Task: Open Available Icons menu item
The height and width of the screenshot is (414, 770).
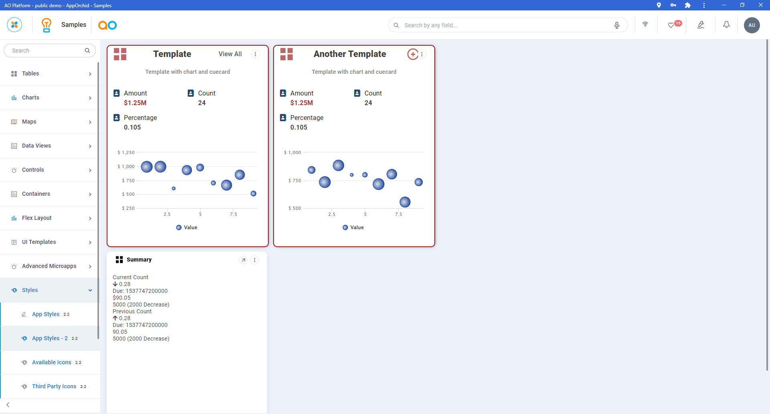Action: click(x=52, y=362)
